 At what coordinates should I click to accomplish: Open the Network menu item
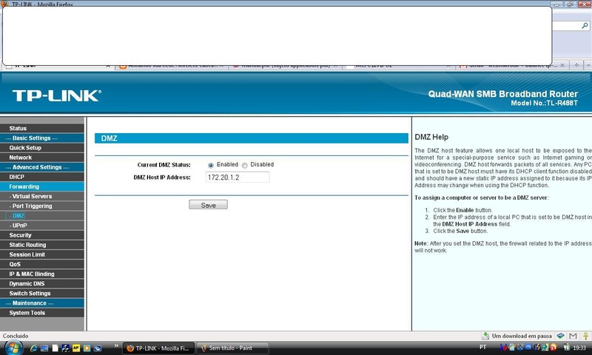click(42, 158)
